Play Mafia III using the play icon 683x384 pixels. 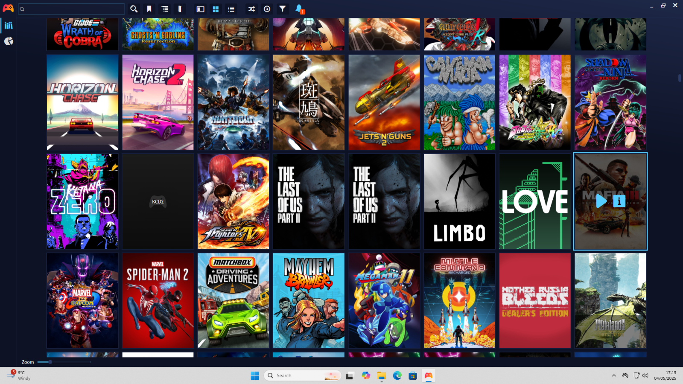pos(601,201)
